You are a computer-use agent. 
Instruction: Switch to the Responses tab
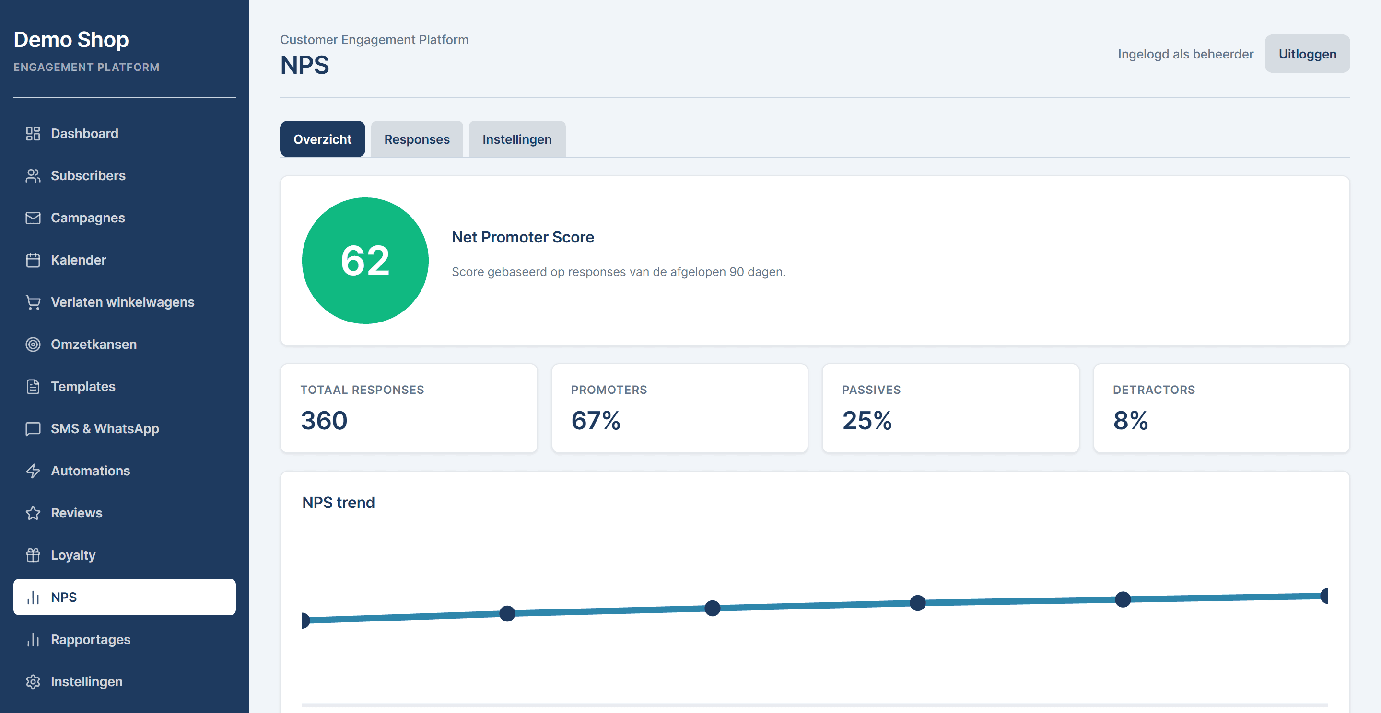click(x=417, y=139)
